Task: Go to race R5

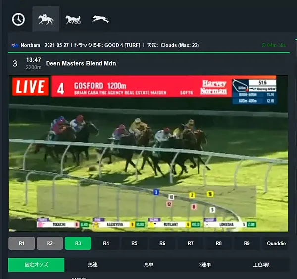Action: (134, 243)
